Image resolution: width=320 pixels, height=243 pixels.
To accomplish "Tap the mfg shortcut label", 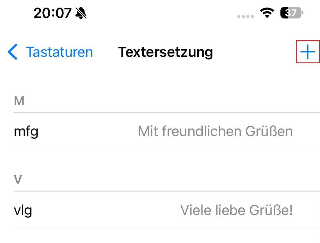I will click(26, 131).
